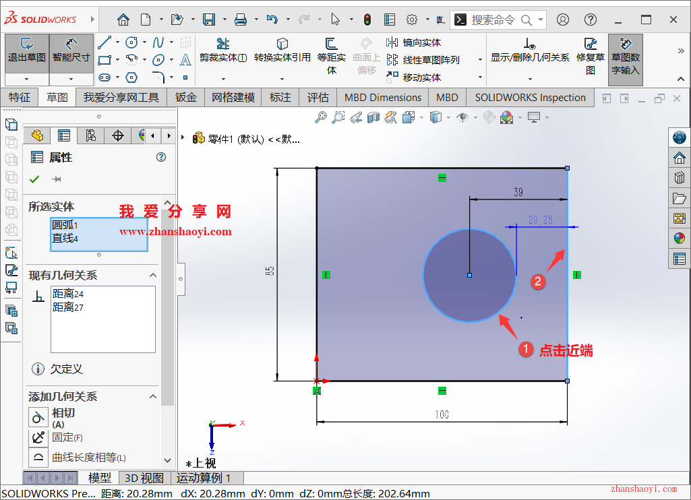Click the Save icon in title toolbar
Image resolution: width=691 pixels, height=500 pixels.
point(209,20)
